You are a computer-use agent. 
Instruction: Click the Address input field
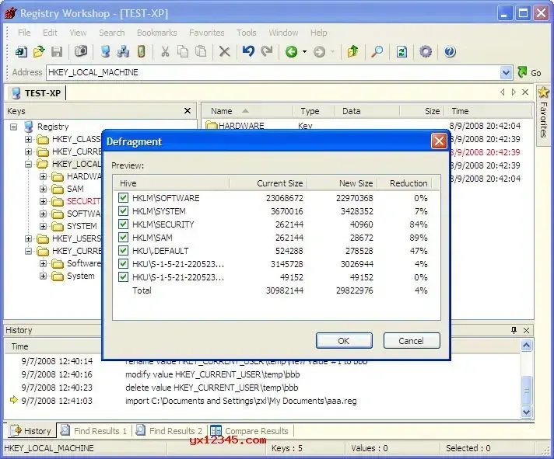(274, 73)
